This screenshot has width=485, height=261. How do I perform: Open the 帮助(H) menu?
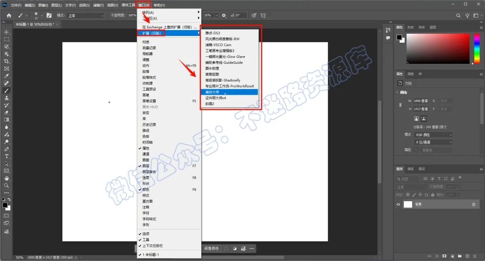159,5
